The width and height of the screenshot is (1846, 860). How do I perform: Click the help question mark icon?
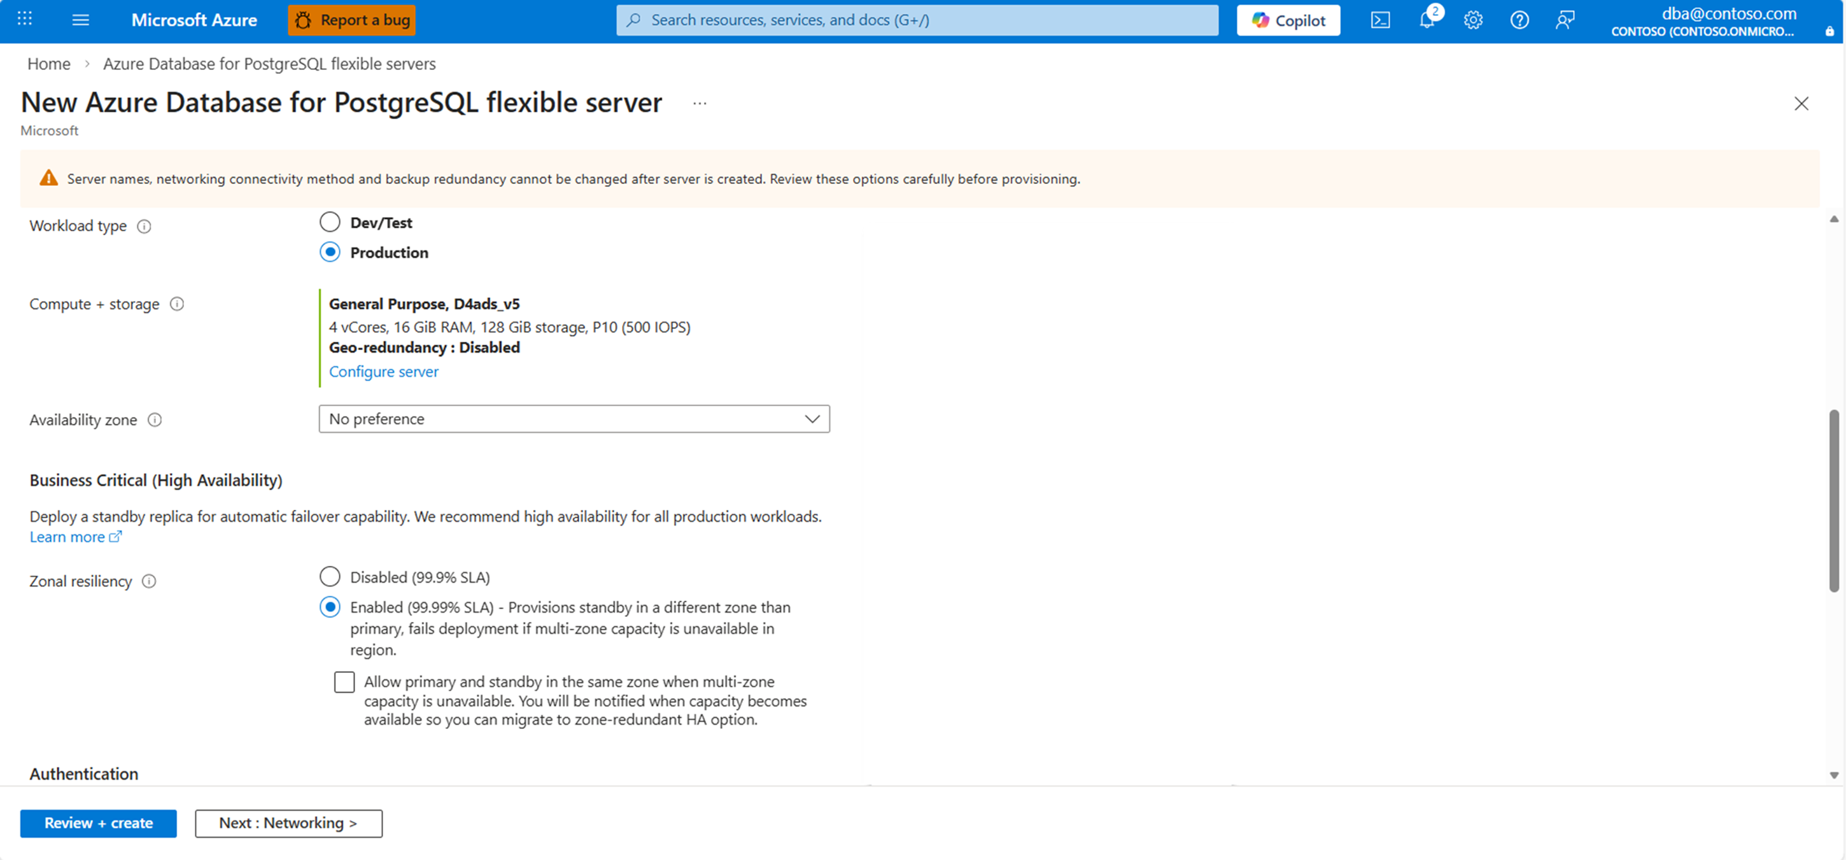[1519, 20]
